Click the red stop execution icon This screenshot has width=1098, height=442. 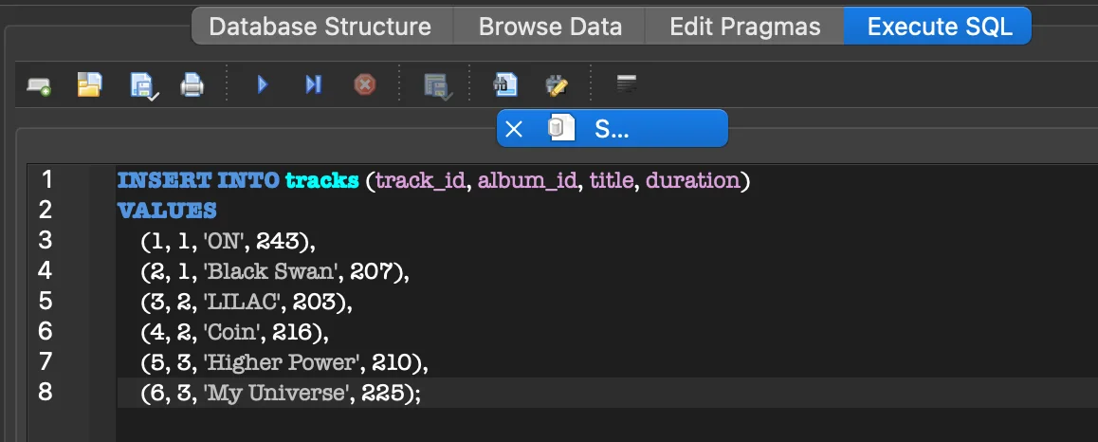tap(364, 85)
